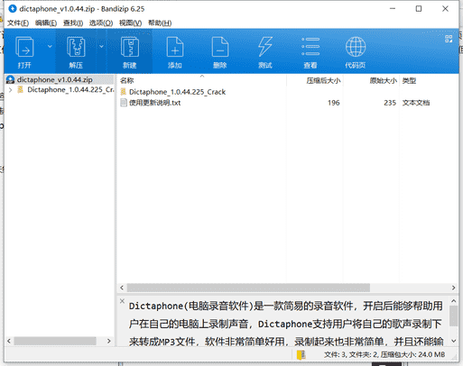Click the comment panel vertical scrollbar thumb

[x=453, y=316]
